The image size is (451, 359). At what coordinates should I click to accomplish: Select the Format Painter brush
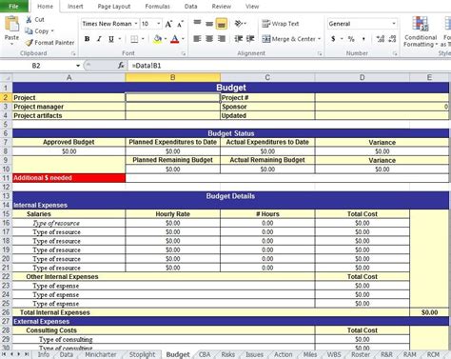point(29,43)
